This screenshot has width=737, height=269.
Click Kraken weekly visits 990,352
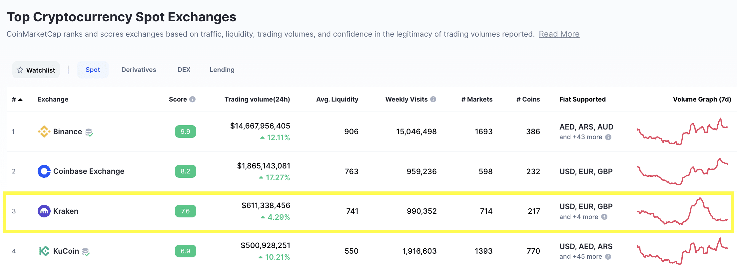(422, 211)
